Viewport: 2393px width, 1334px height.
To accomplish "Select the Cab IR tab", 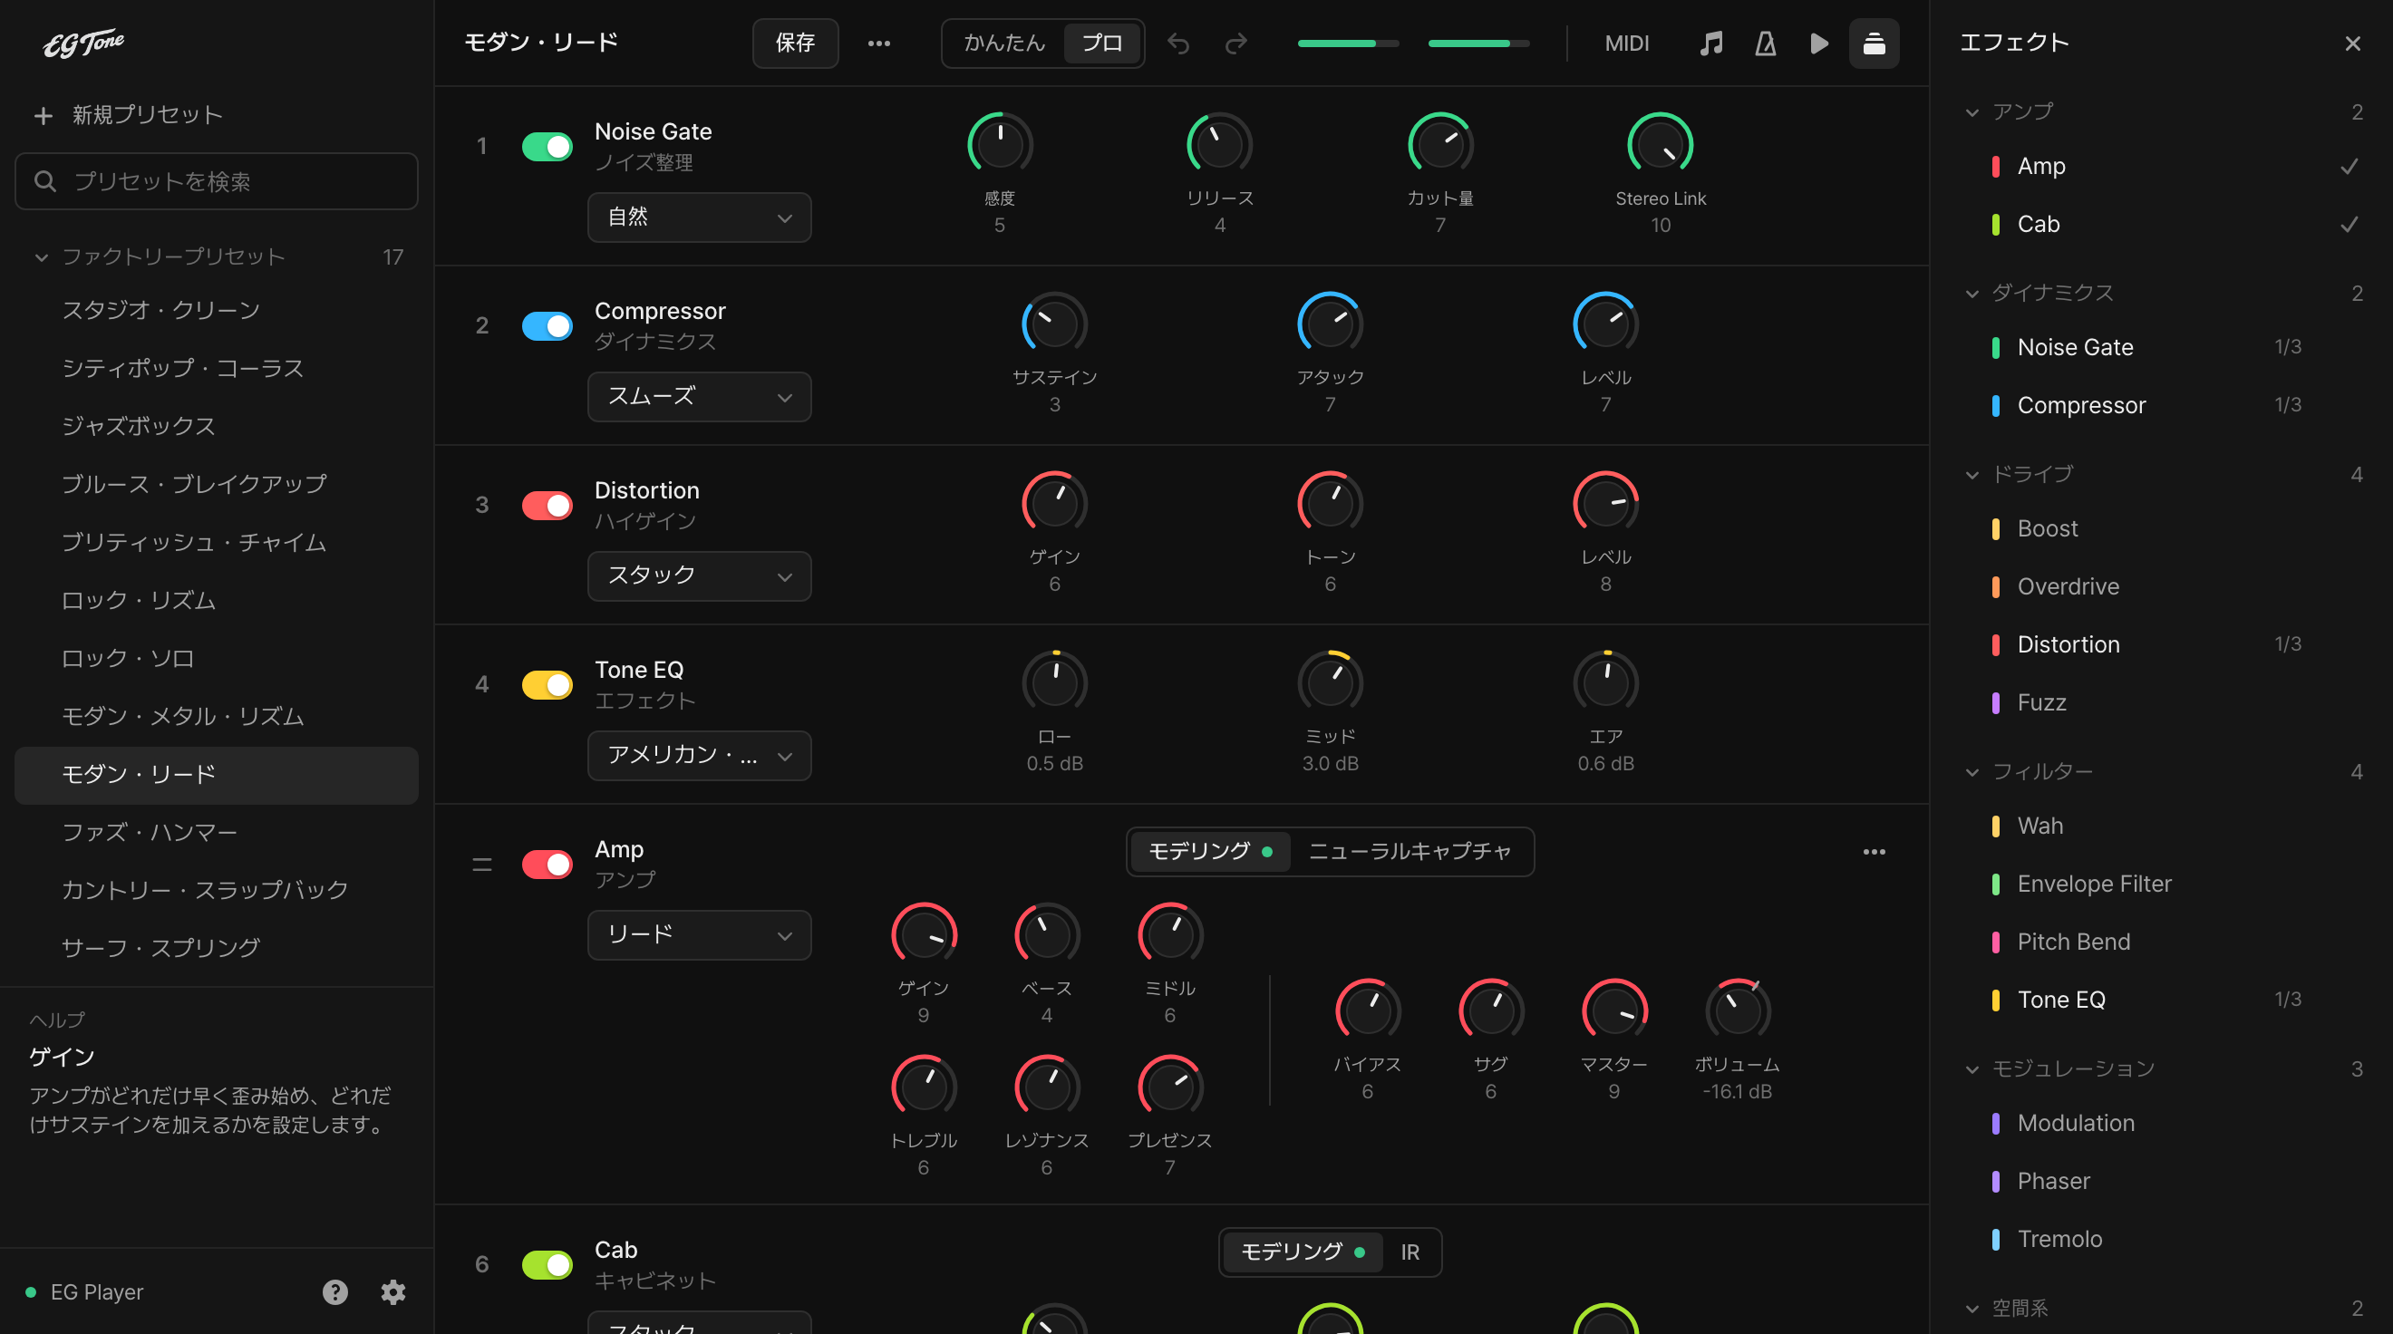I will pos(1410,1252).
